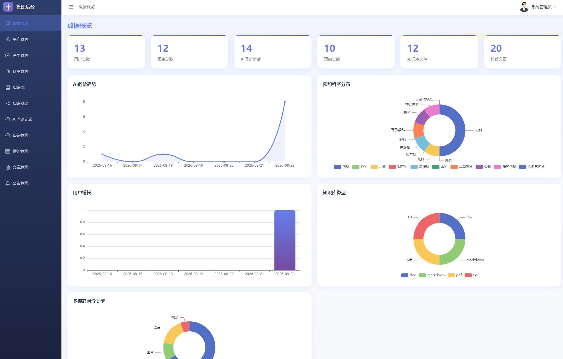Screen dimensions: 563x359
Task: Click the 知识库文件 card showing 12
Action: pyautogui.click(x=439, y=52)
